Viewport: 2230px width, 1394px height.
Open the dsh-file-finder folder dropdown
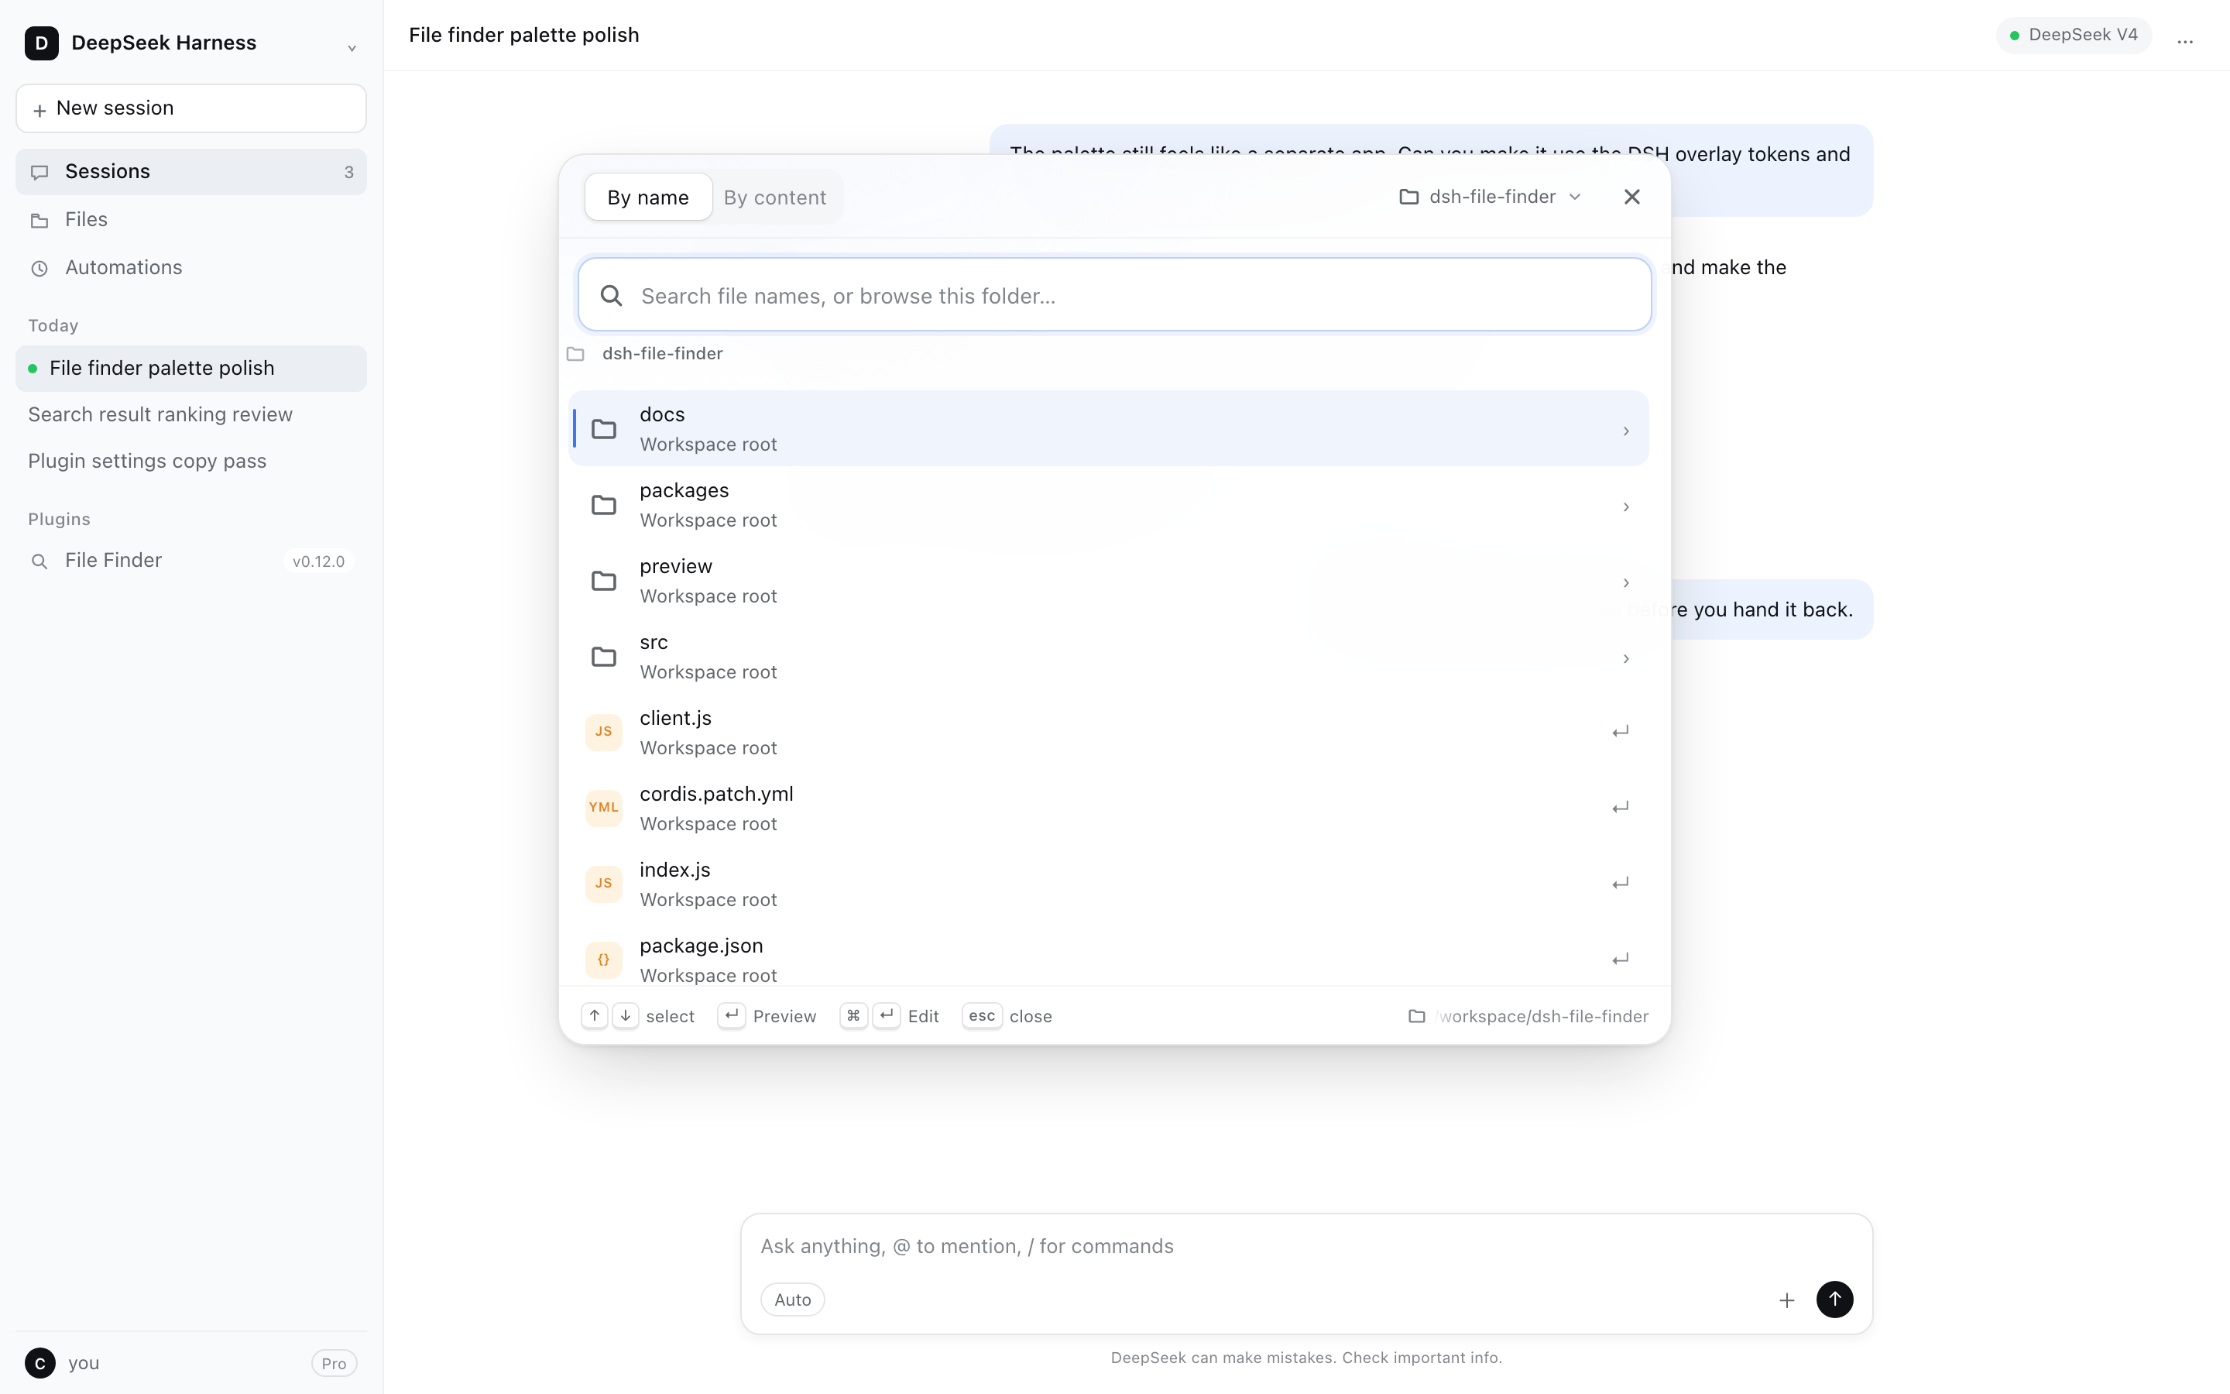(x=1490, y=197)
